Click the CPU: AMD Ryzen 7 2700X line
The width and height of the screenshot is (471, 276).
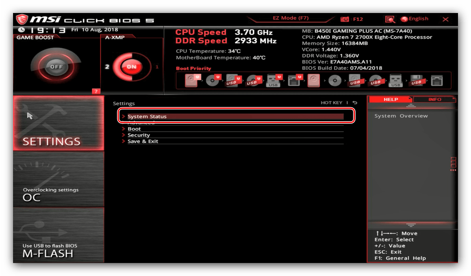tap(367, 37)
